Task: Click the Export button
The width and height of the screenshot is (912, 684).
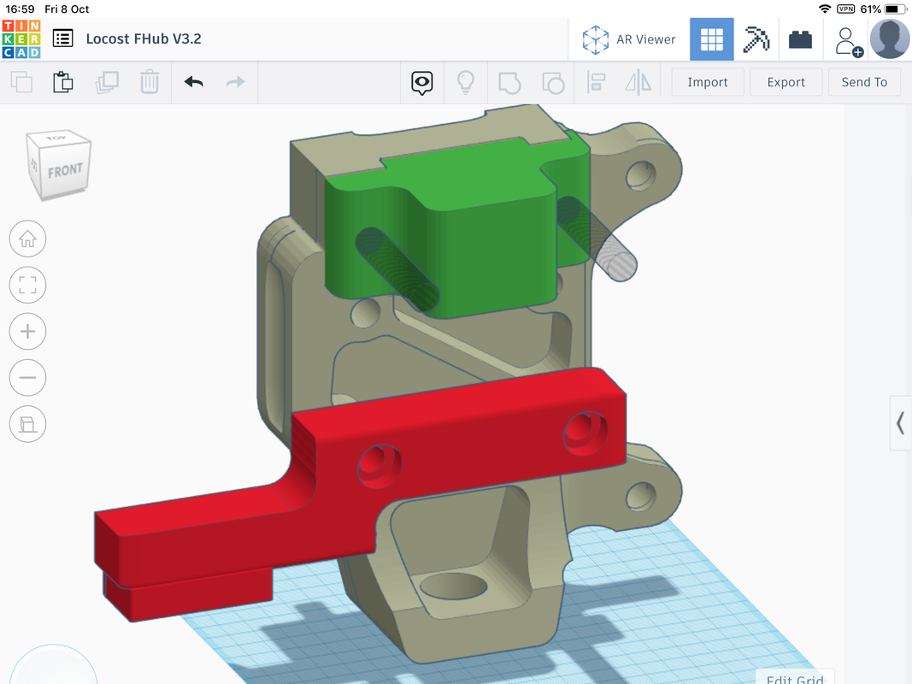Action: pos(785,82)
